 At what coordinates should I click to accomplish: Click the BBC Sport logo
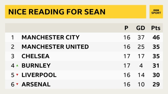pyautogui.click(x=156, y=12)
